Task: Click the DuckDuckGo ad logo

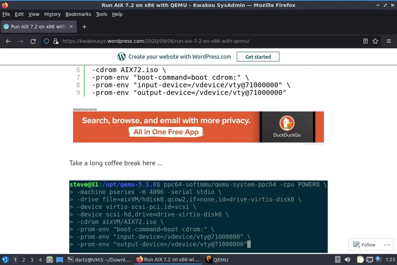Action: (287, 123)
